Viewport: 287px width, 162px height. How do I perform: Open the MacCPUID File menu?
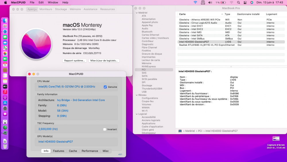tap(32, 2)
